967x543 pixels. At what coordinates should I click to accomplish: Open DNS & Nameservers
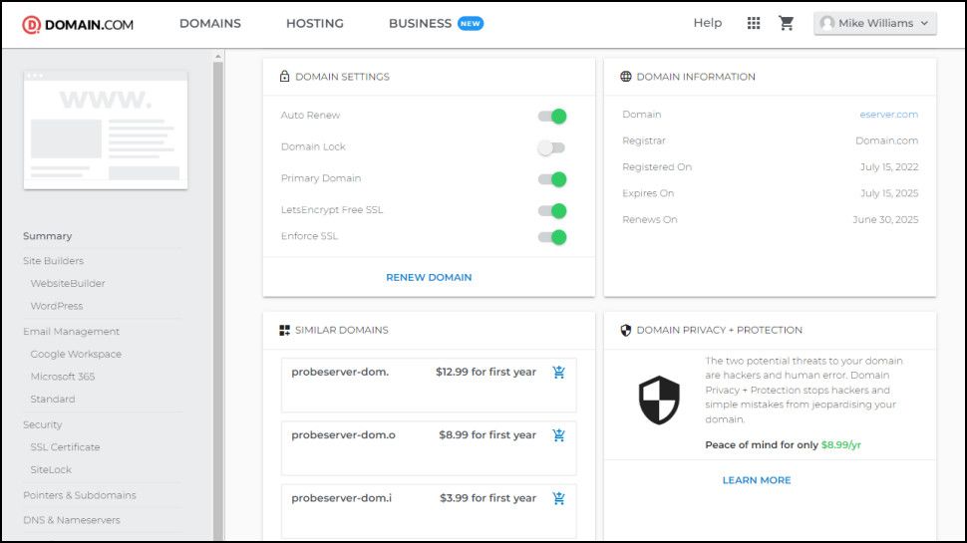tap(72, 520)
